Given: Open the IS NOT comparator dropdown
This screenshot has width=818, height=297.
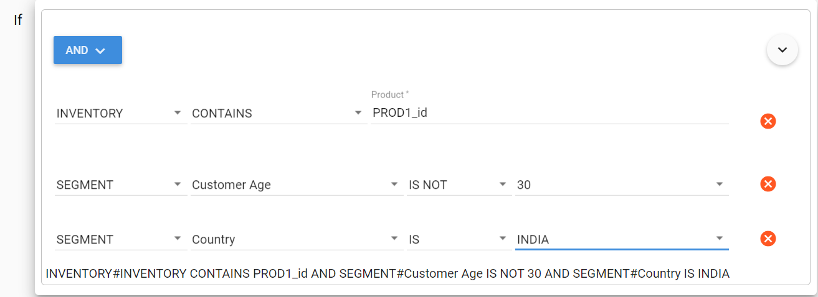Looking at the screenshot, I should coord(458,185).
